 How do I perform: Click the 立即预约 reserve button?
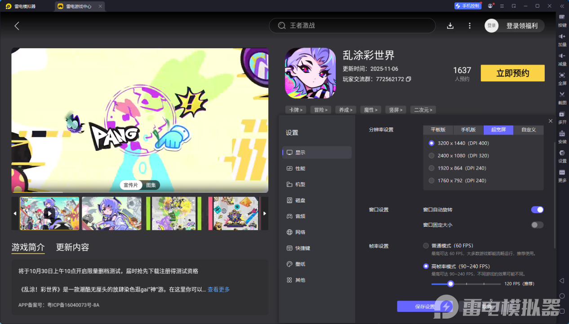(512, 73)
